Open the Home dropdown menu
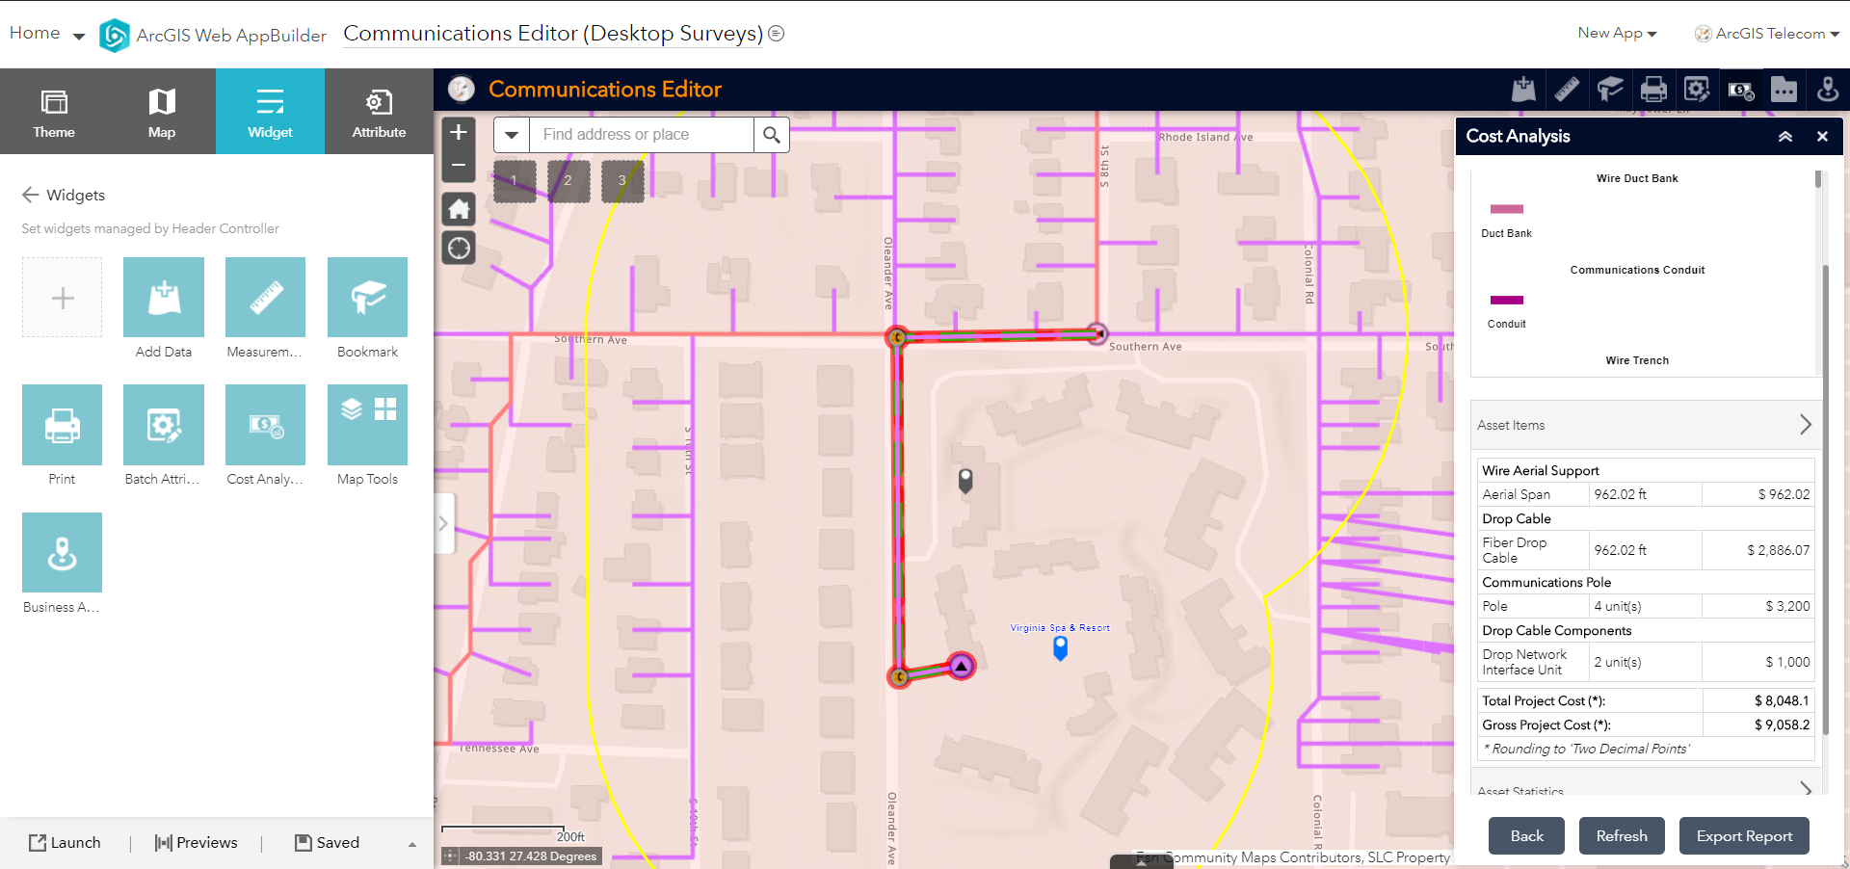Viewport: 1850px width, 869px height. pos(79,37)
